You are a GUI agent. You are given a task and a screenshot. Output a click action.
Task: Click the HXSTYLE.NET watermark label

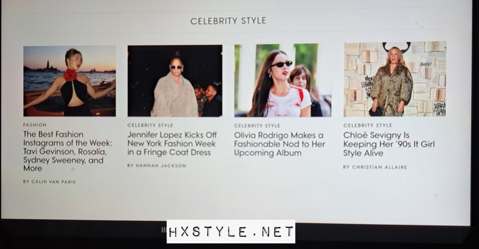pos(231,232)
